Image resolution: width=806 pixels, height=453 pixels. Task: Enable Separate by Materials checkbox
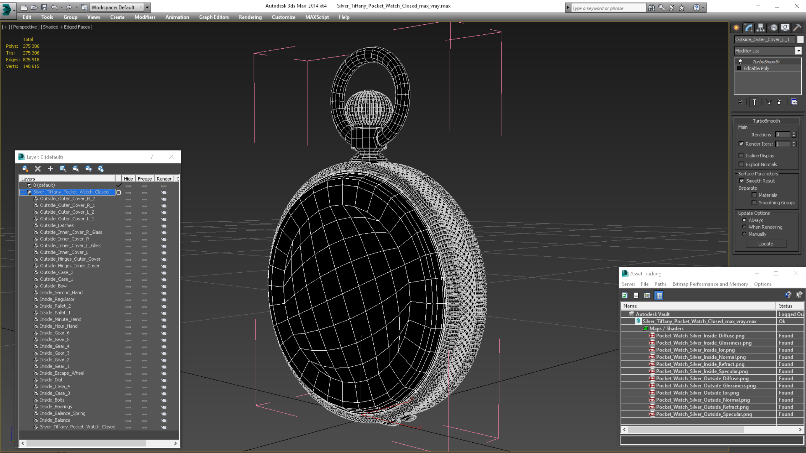pyautogui.click(x=754, y=195)
